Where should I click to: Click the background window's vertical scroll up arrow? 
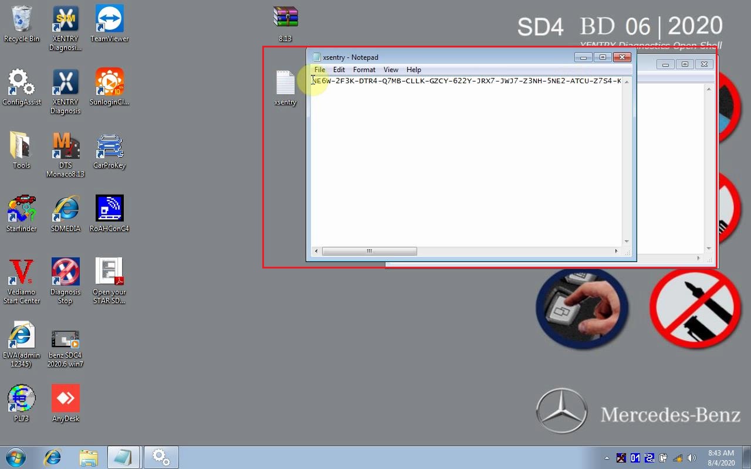tap(709, 89)
